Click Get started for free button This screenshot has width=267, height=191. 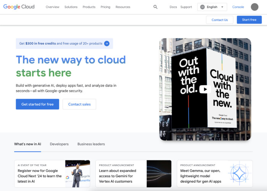37,104
